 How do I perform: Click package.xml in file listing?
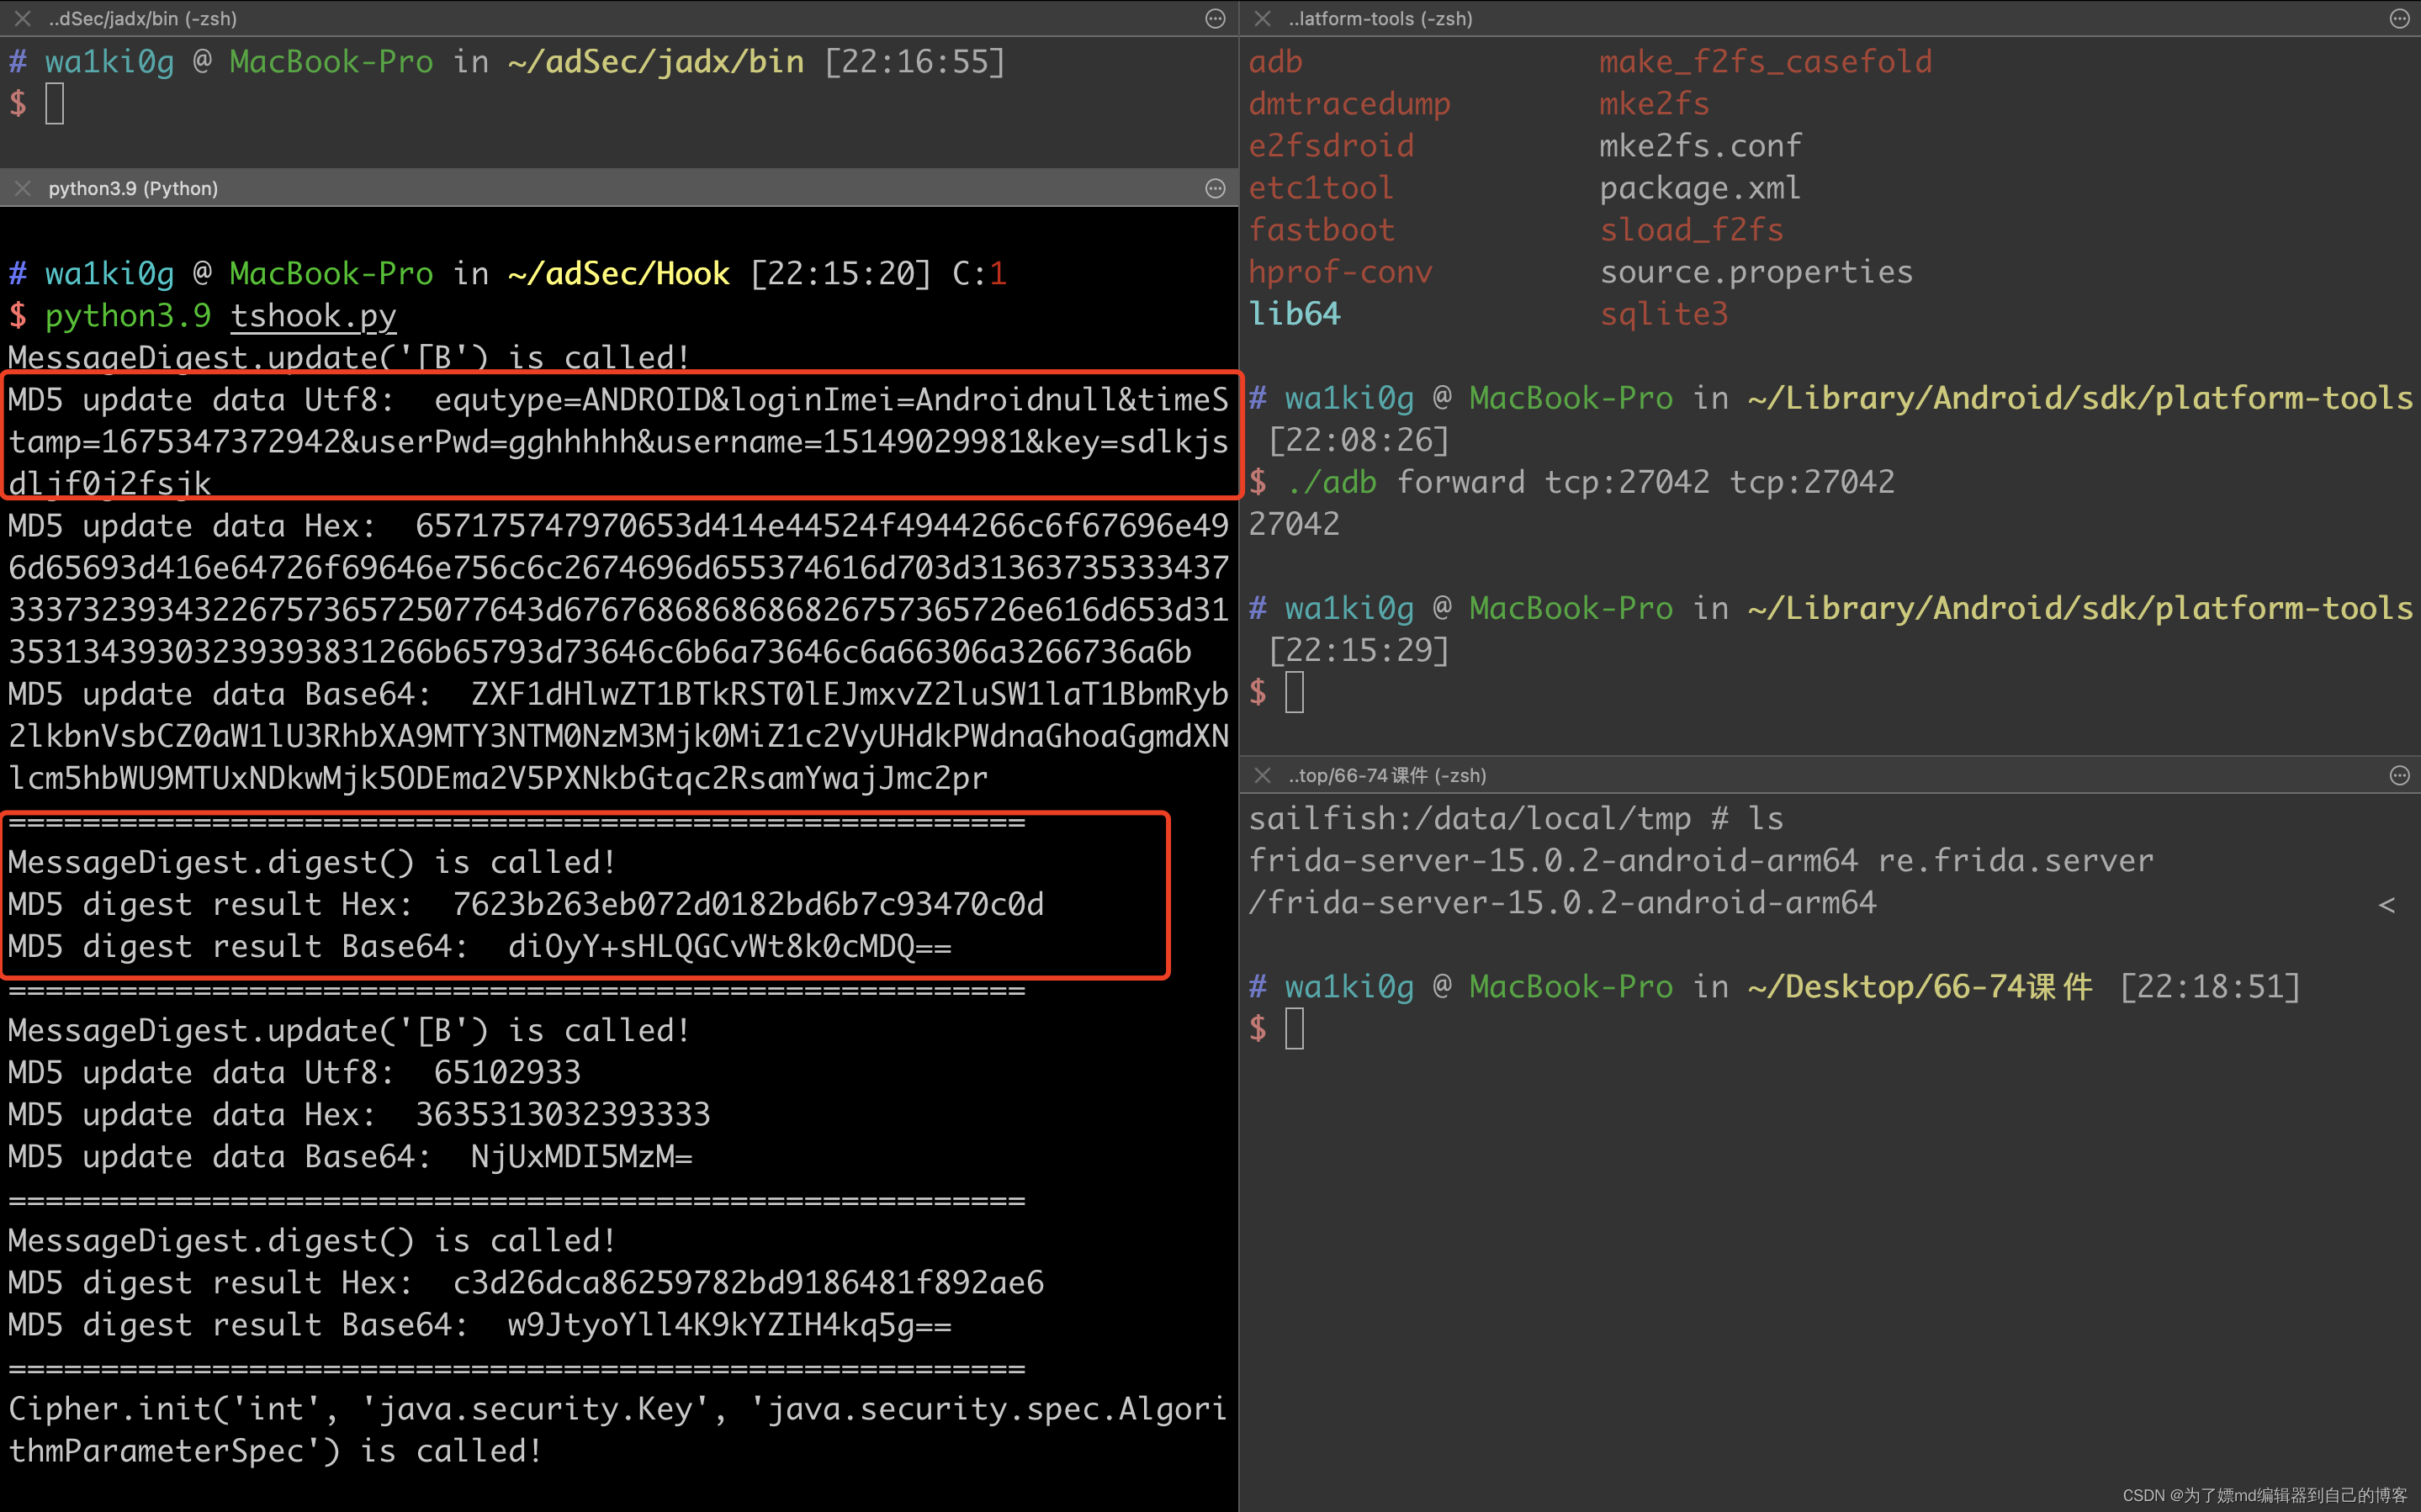1699,188
